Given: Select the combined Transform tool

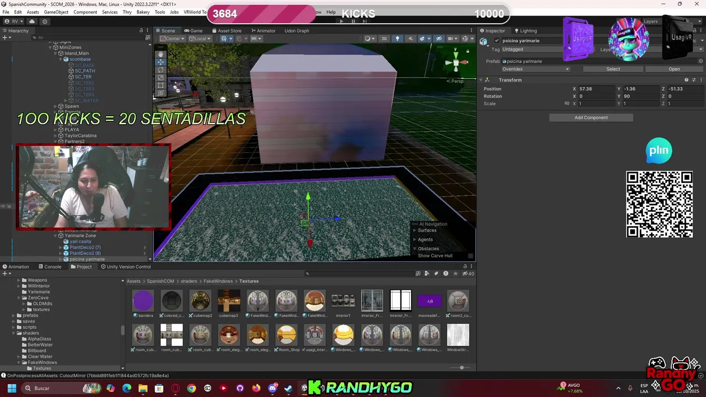Looking at the screenshot, I should (x=161, y=93).
